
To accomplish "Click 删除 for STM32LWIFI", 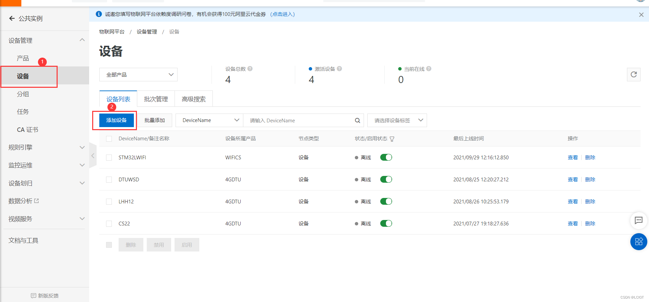I will (590, 157).
